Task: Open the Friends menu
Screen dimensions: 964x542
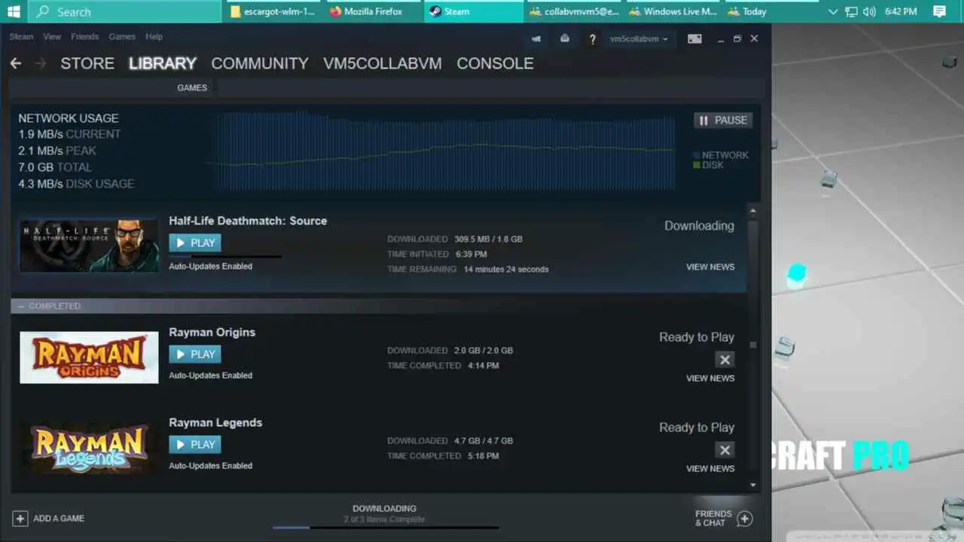Action: [84, 37]
